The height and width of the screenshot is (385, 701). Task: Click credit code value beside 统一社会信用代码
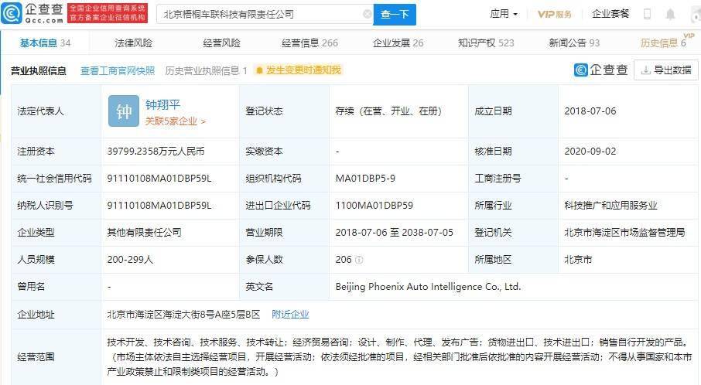coord(159,179)
